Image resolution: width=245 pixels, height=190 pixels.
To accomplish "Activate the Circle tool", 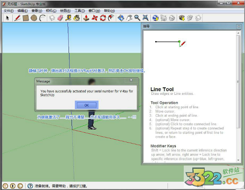I will click(34, 18).
